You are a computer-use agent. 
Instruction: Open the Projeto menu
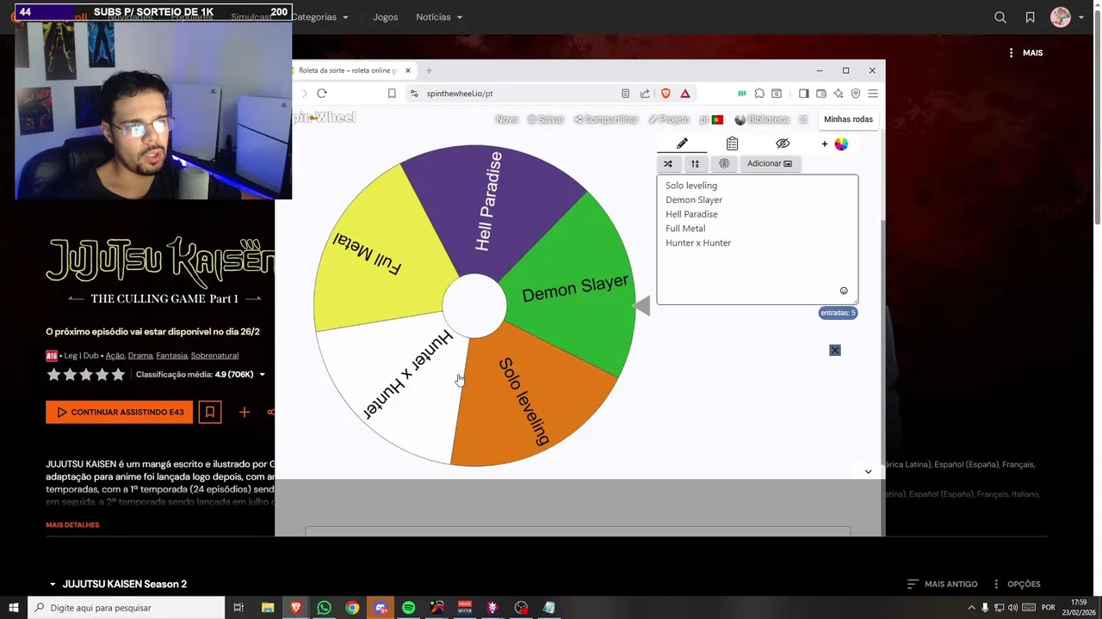pos(669,120)
